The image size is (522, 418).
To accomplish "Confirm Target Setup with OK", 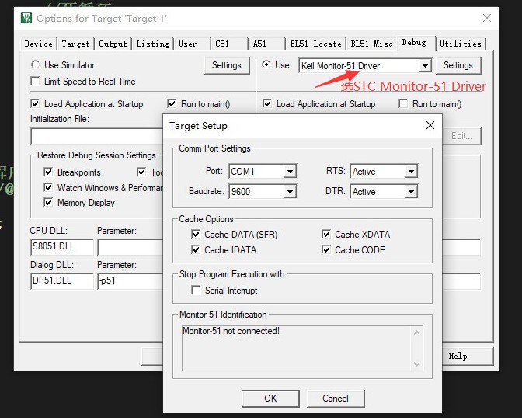I will click(270, 399).
